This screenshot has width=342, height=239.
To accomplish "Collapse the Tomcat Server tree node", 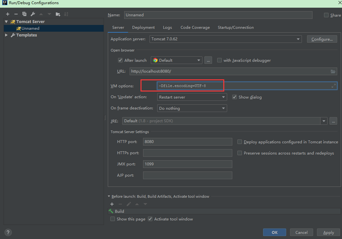I will pos(6,21).
